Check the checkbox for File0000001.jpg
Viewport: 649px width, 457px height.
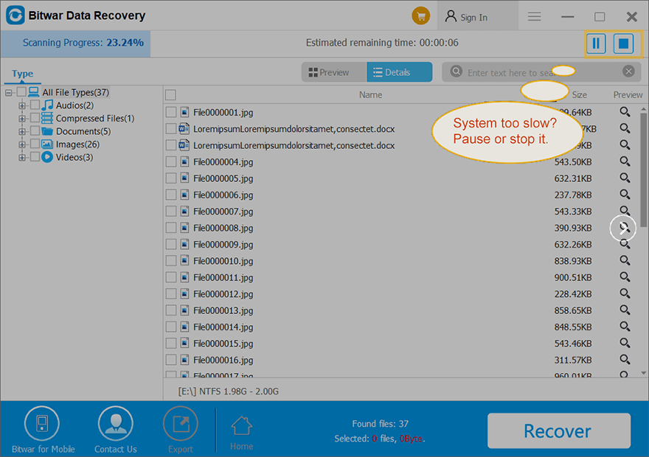coord(171,111)
